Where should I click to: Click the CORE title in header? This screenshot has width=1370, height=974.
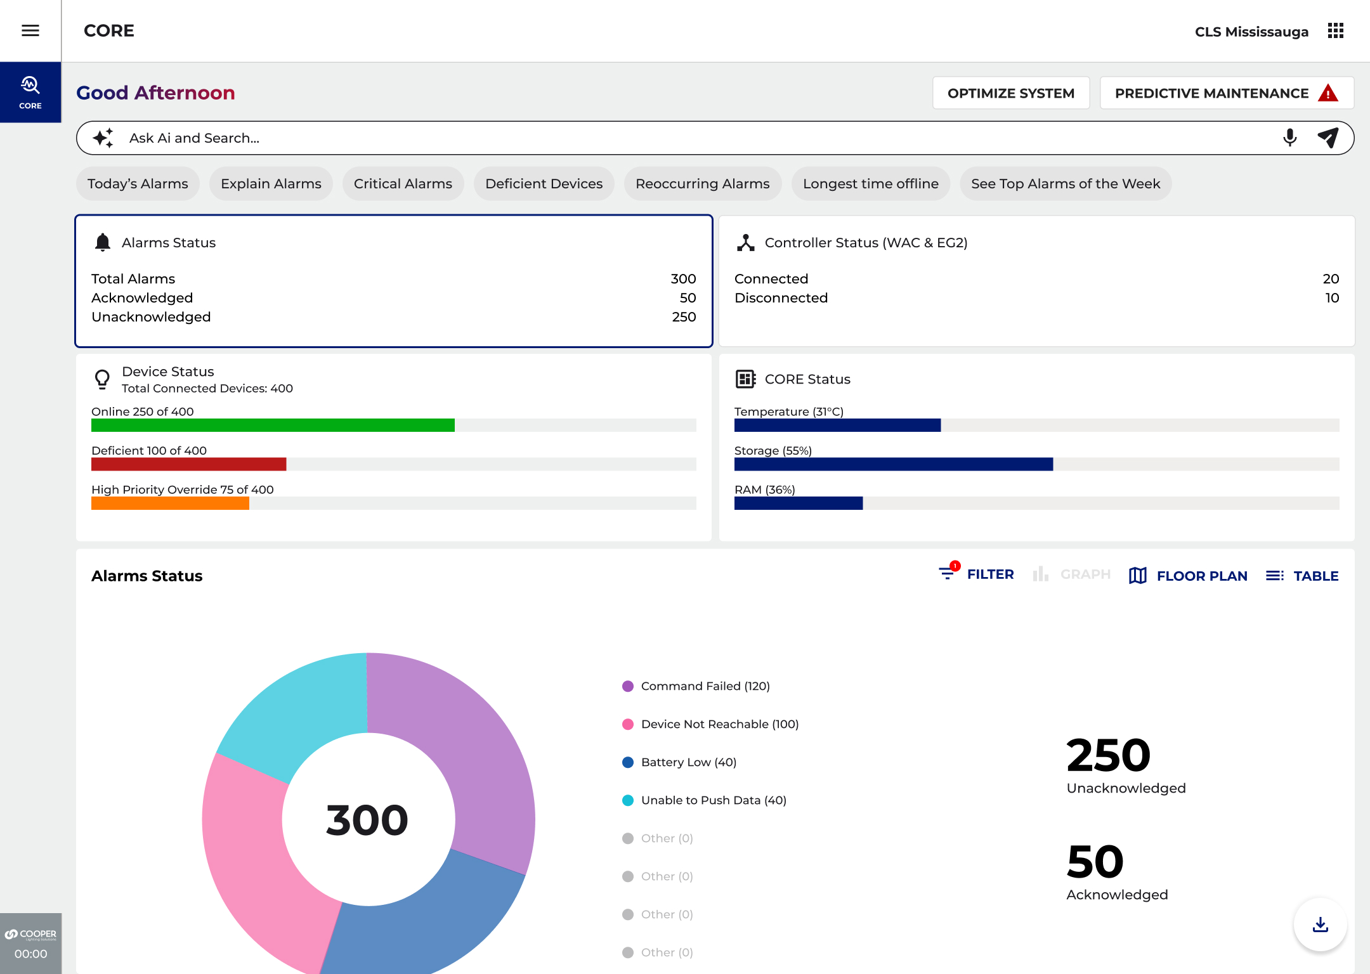click(x=109, y=30)
